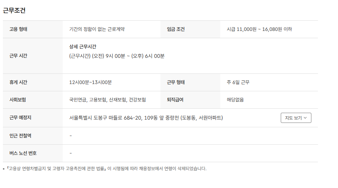Click the 고용상 연령차별금지 law notice text
Image resolution: width=338 pixels, height=188 pixels.
pos(106,169)
